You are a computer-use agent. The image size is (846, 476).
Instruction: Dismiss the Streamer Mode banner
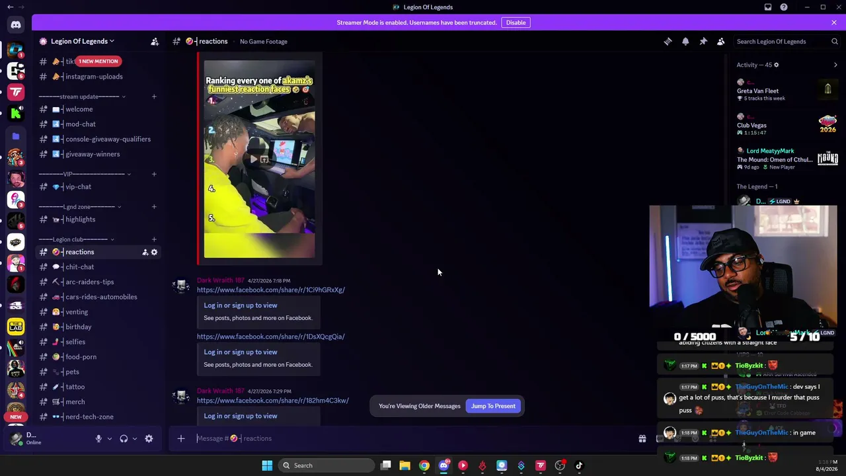pos(834,22)
